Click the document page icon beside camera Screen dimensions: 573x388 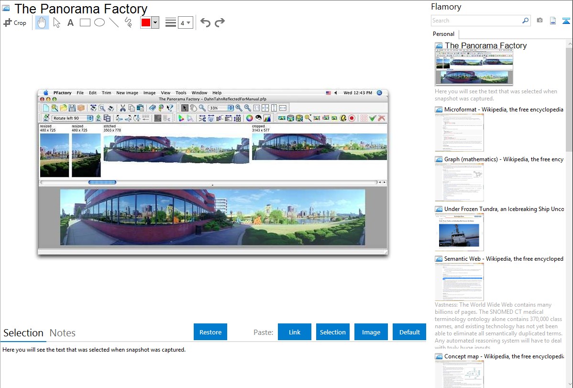(x=553, y=21)
